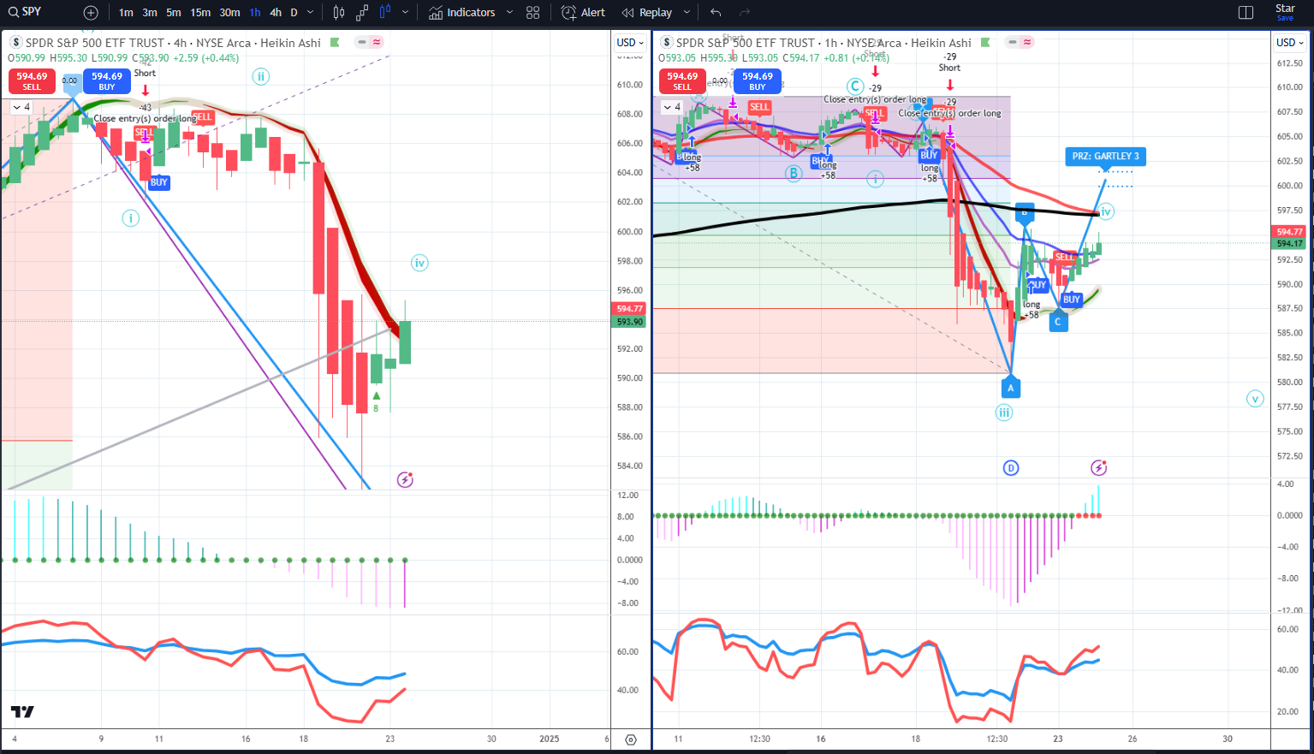Click the green flag icon on 1h chart
The image size is (1314, 754).
985,42
